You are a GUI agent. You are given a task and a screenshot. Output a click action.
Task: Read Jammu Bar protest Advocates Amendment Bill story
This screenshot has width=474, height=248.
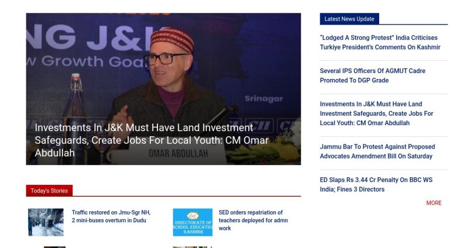coord(377,151)
